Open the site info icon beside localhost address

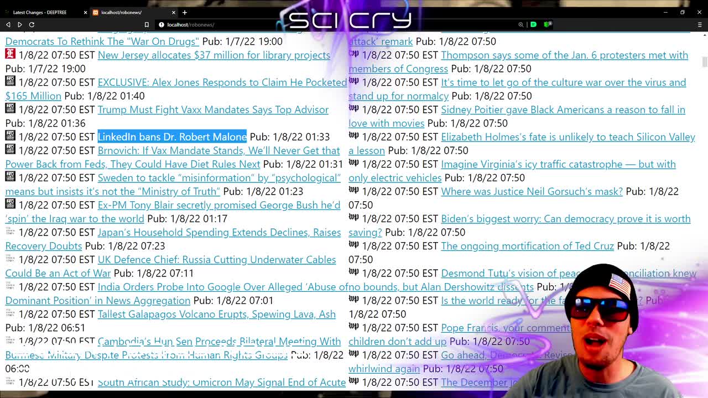pyautogui.click(x=162, y=24)
